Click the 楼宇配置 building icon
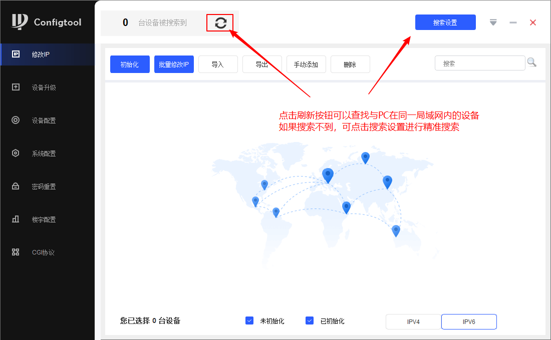Viewport: 551px width, 340px height. click(16, 219)
